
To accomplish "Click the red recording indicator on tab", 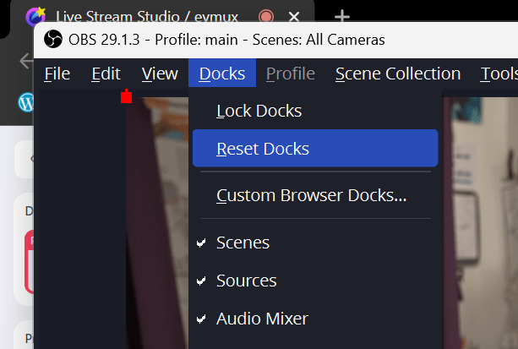I will tap(266, 16).
